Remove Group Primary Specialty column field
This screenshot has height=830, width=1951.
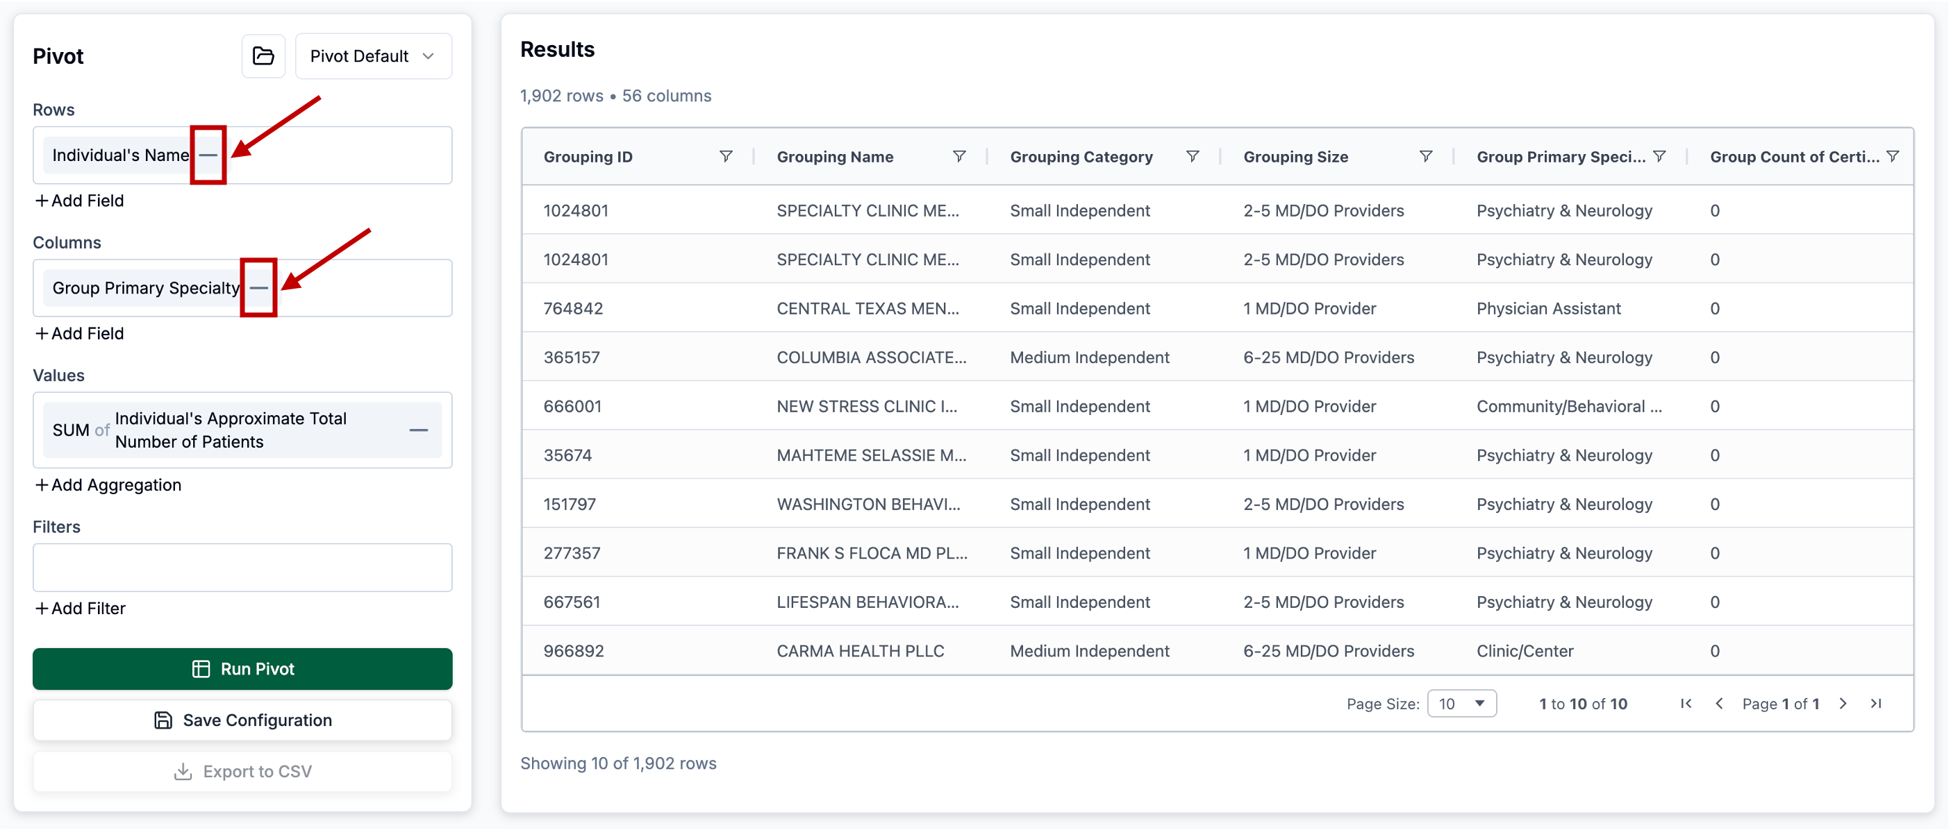(x=258, y=288)
